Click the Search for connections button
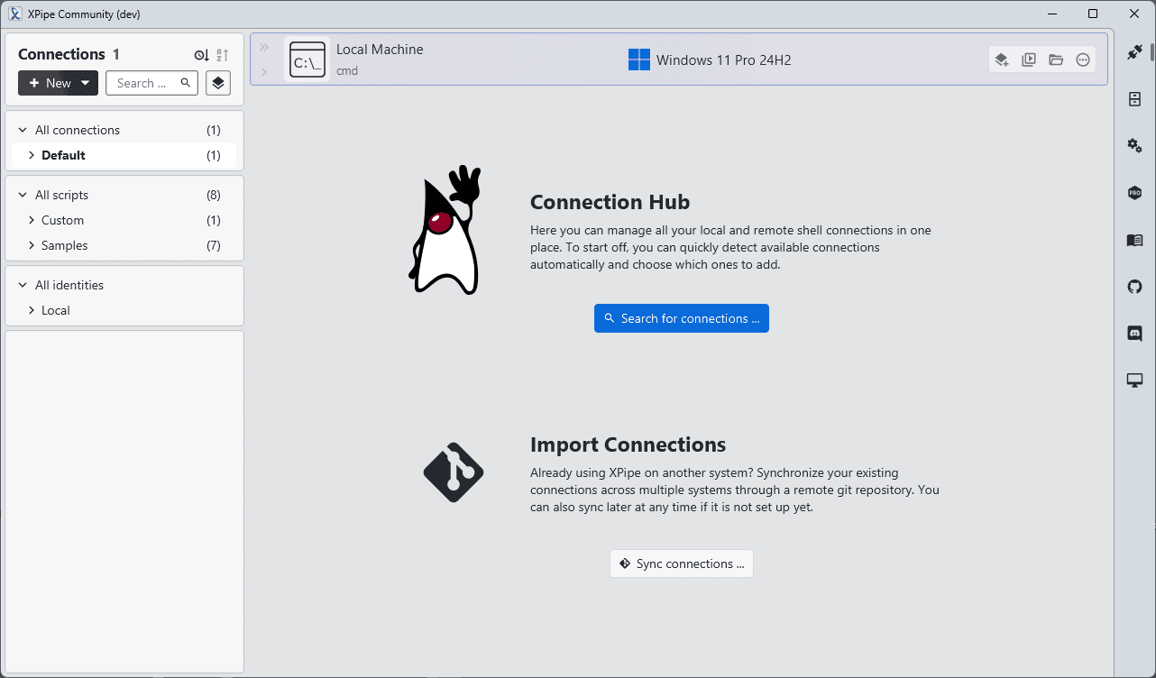Screen dimensions: 1156x678 click(x=681, y=318)
